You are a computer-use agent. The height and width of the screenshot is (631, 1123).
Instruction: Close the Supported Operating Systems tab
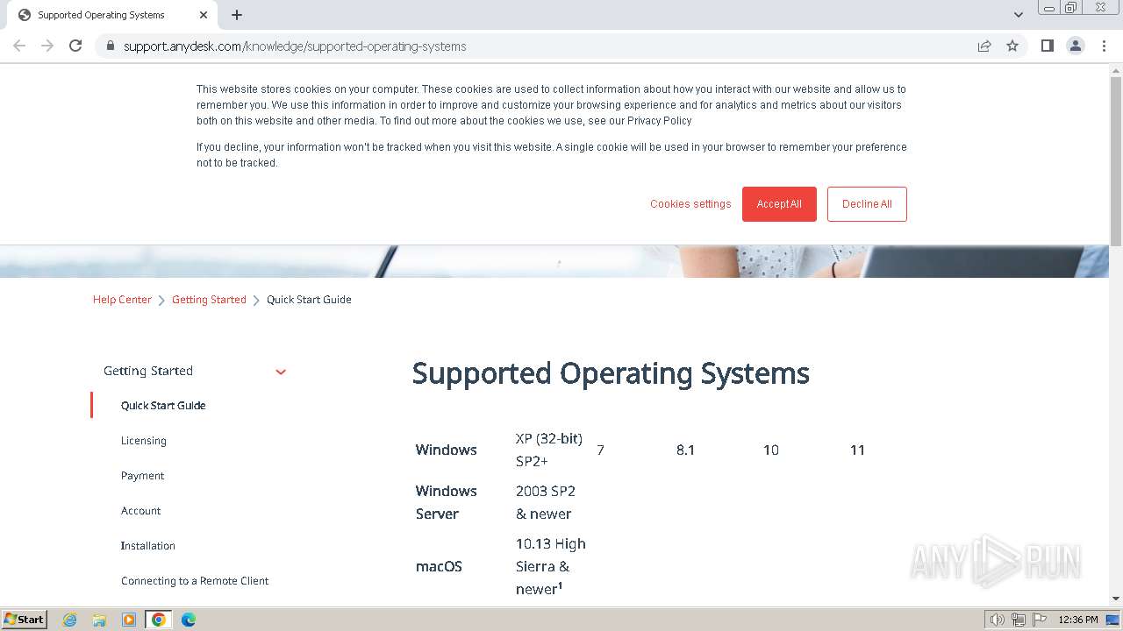[x=204, y=15]
